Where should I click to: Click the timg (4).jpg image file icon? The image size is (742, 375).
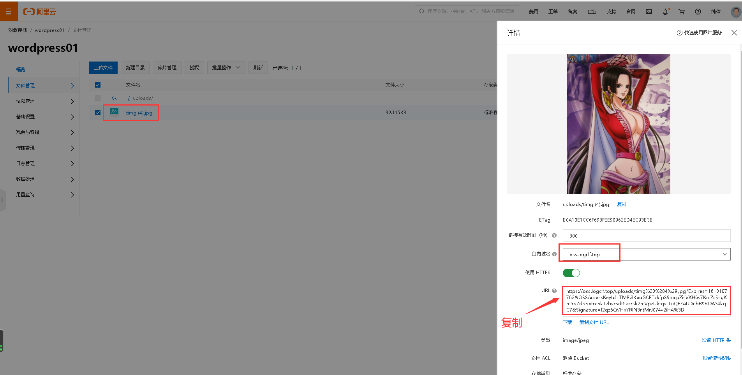coord(114,113)
